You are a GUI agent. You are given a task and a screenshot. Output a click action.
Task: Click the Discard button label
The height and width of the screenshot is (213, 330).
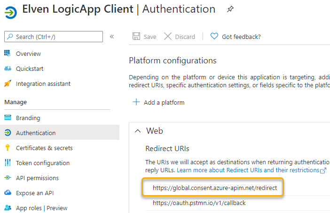pos(185,37)
